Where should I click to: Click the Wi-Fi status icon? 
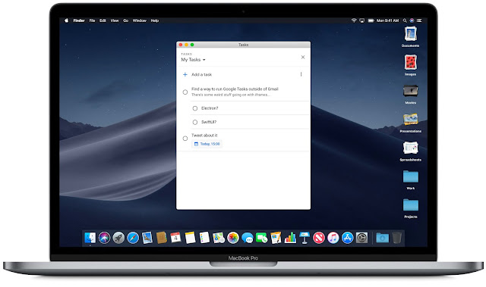tap(354, 20)
